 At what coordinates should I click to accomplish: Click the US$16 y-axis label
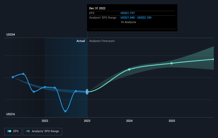[11, 114]
